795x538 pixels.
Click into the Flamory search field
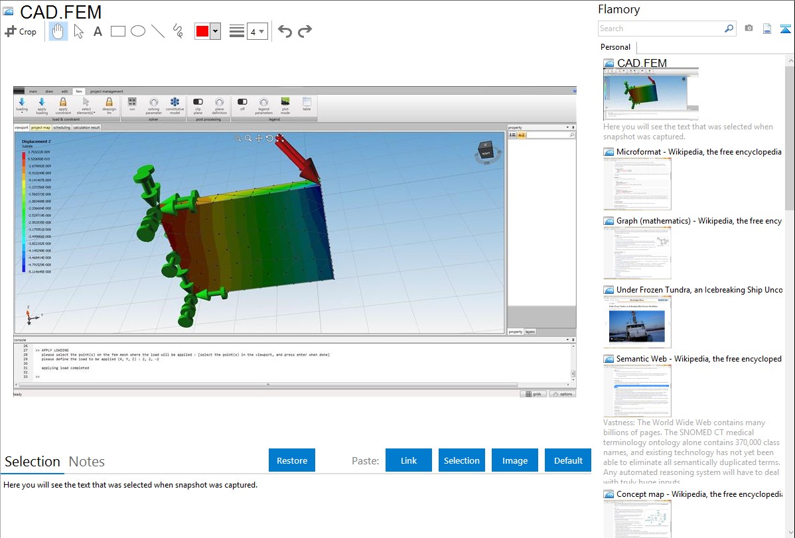tap(660, 29)
